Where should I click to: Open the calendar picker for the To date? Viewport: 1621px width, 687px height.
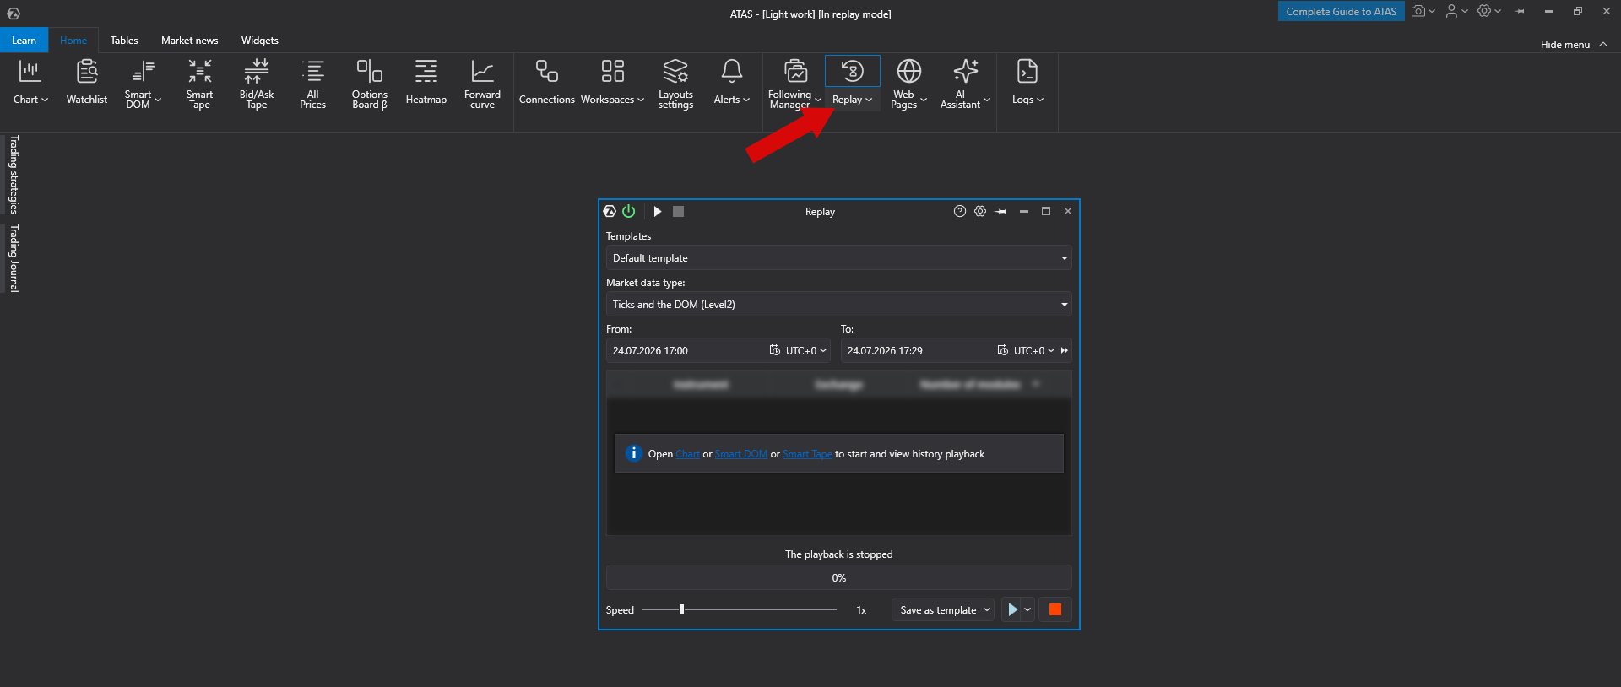(1003, 350)
